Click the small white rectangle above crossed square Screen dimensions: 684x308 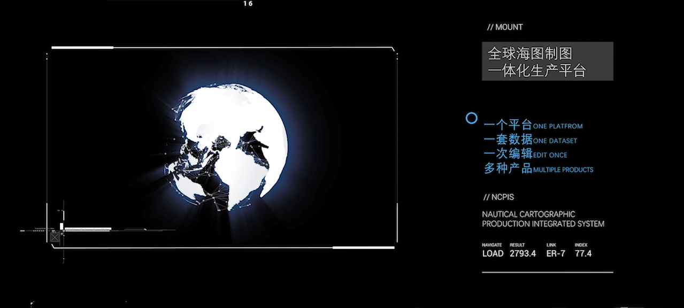62,226
